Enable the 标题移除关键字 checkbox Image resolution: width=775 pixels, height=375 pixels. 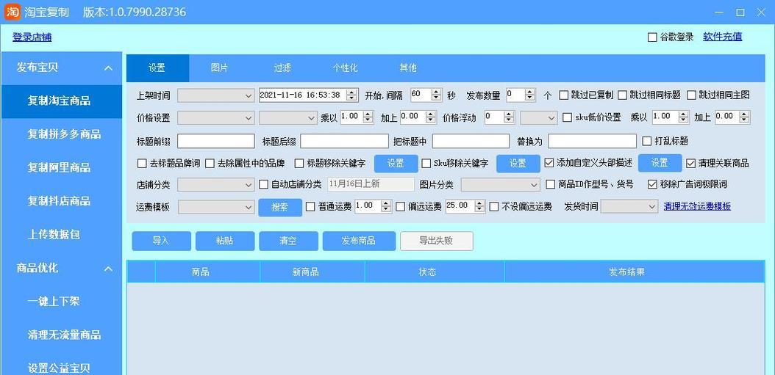(299, 164)
